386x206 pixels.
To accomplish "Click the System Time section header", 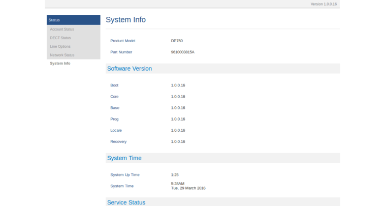I will pyautogui.click(x=124, y=158).
